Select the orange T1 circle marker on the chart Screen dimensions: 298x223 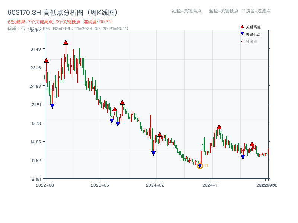[x=200, y=166]
